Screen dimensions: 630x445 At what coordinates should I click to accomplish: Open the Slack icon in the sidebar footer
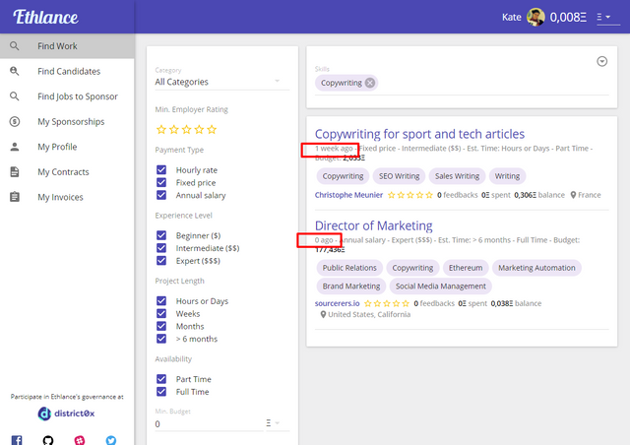click(80, 440)
